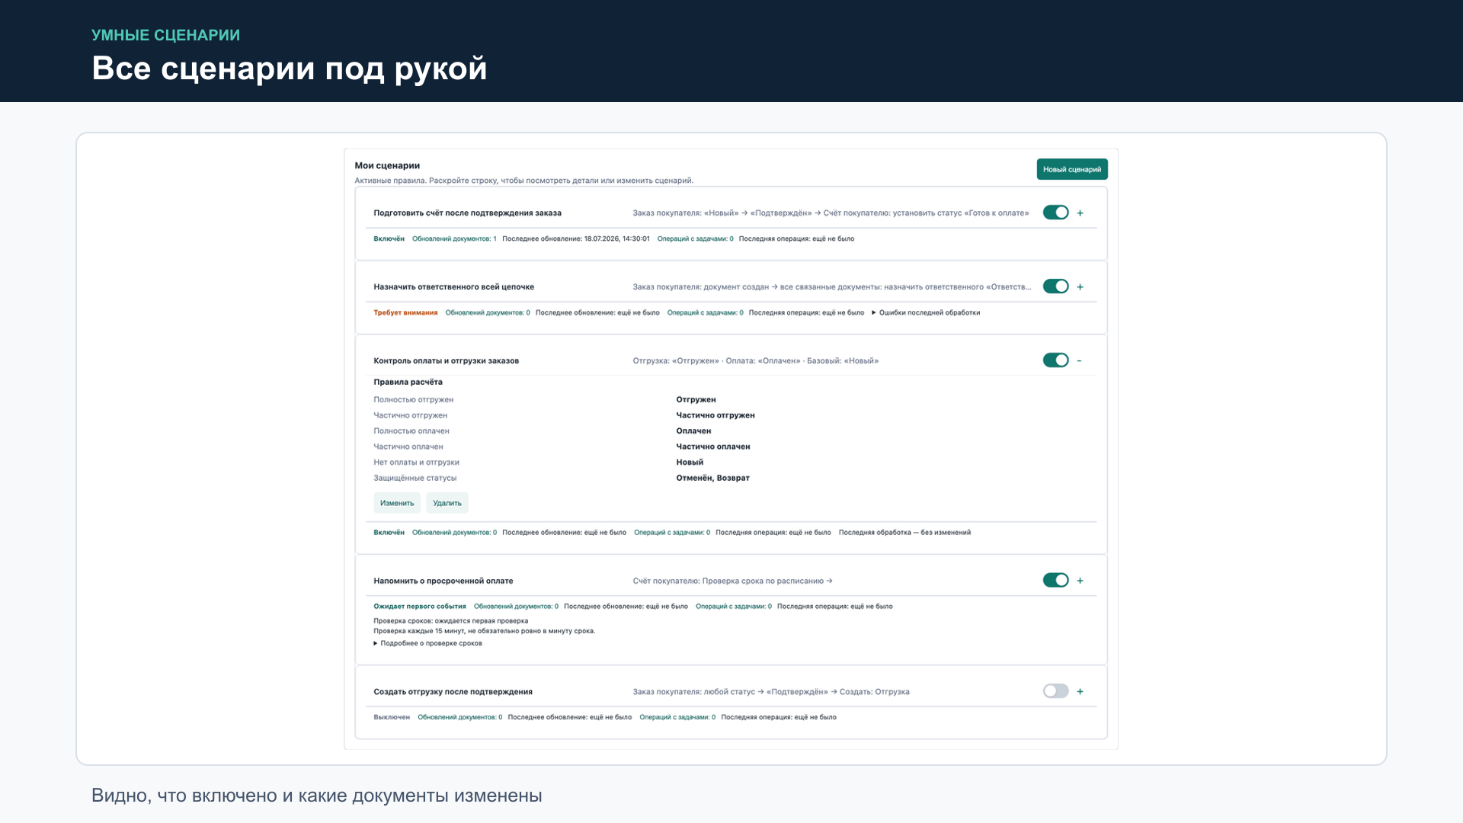This screenshot has height=823, width=1463.
Task: Click «Обновлений документов: 1» in first scenario
Action: (454, 239)
